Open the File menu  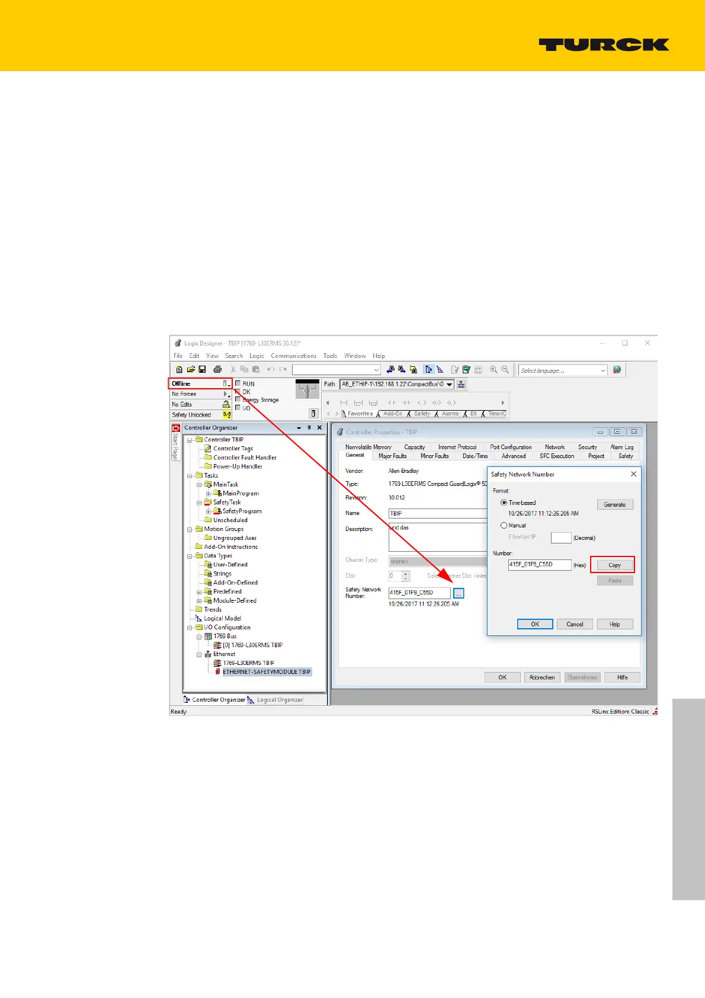tap(178, 356)
